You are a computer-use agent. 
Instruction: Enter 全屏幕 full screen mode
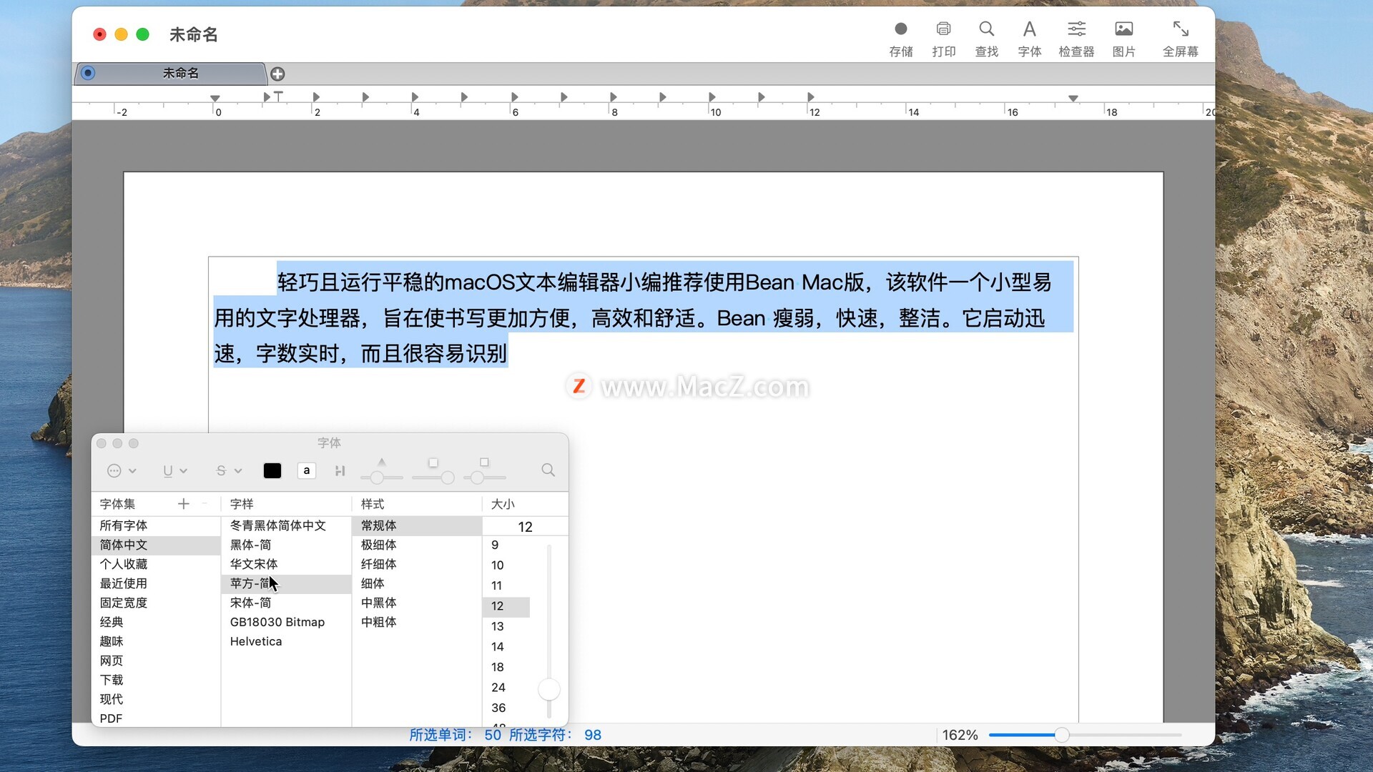tap(1180, 29)
